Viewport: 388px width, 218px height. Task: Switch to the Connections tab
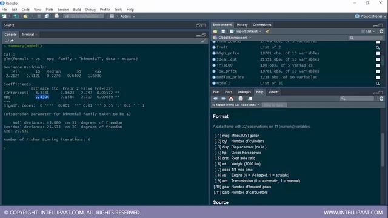(262, 25)
